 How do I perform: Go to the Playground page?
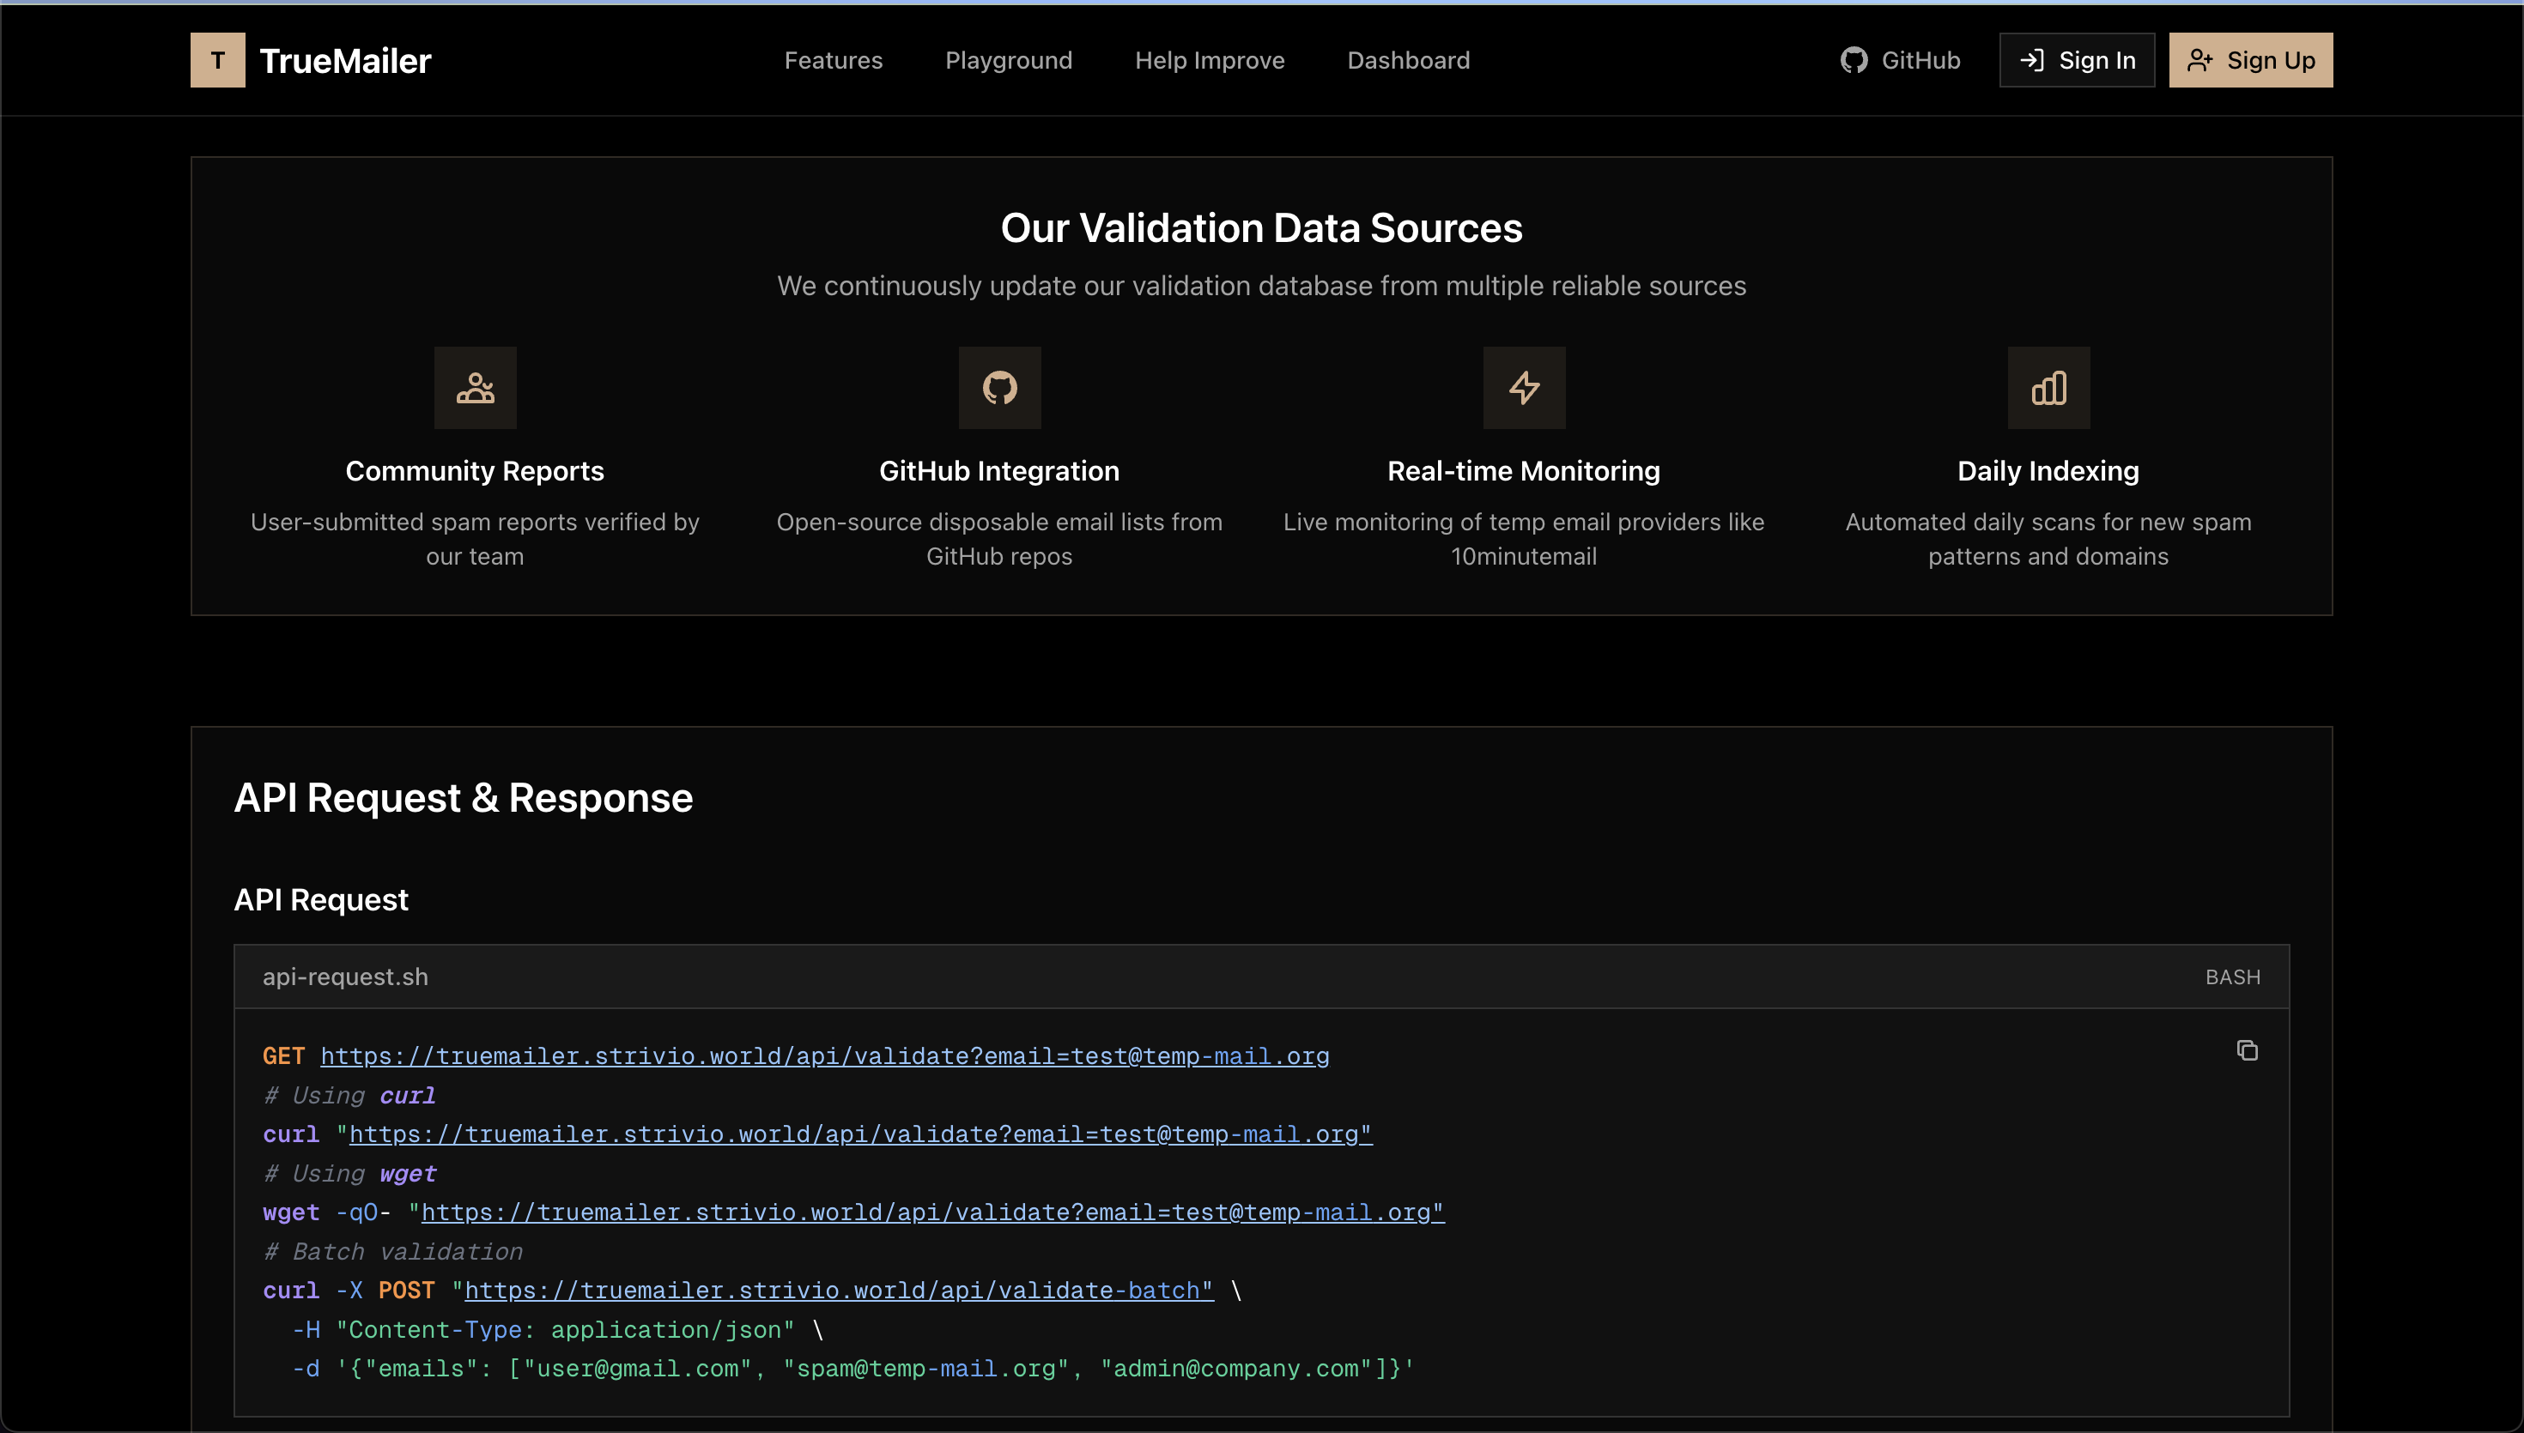pos(1008,60)
